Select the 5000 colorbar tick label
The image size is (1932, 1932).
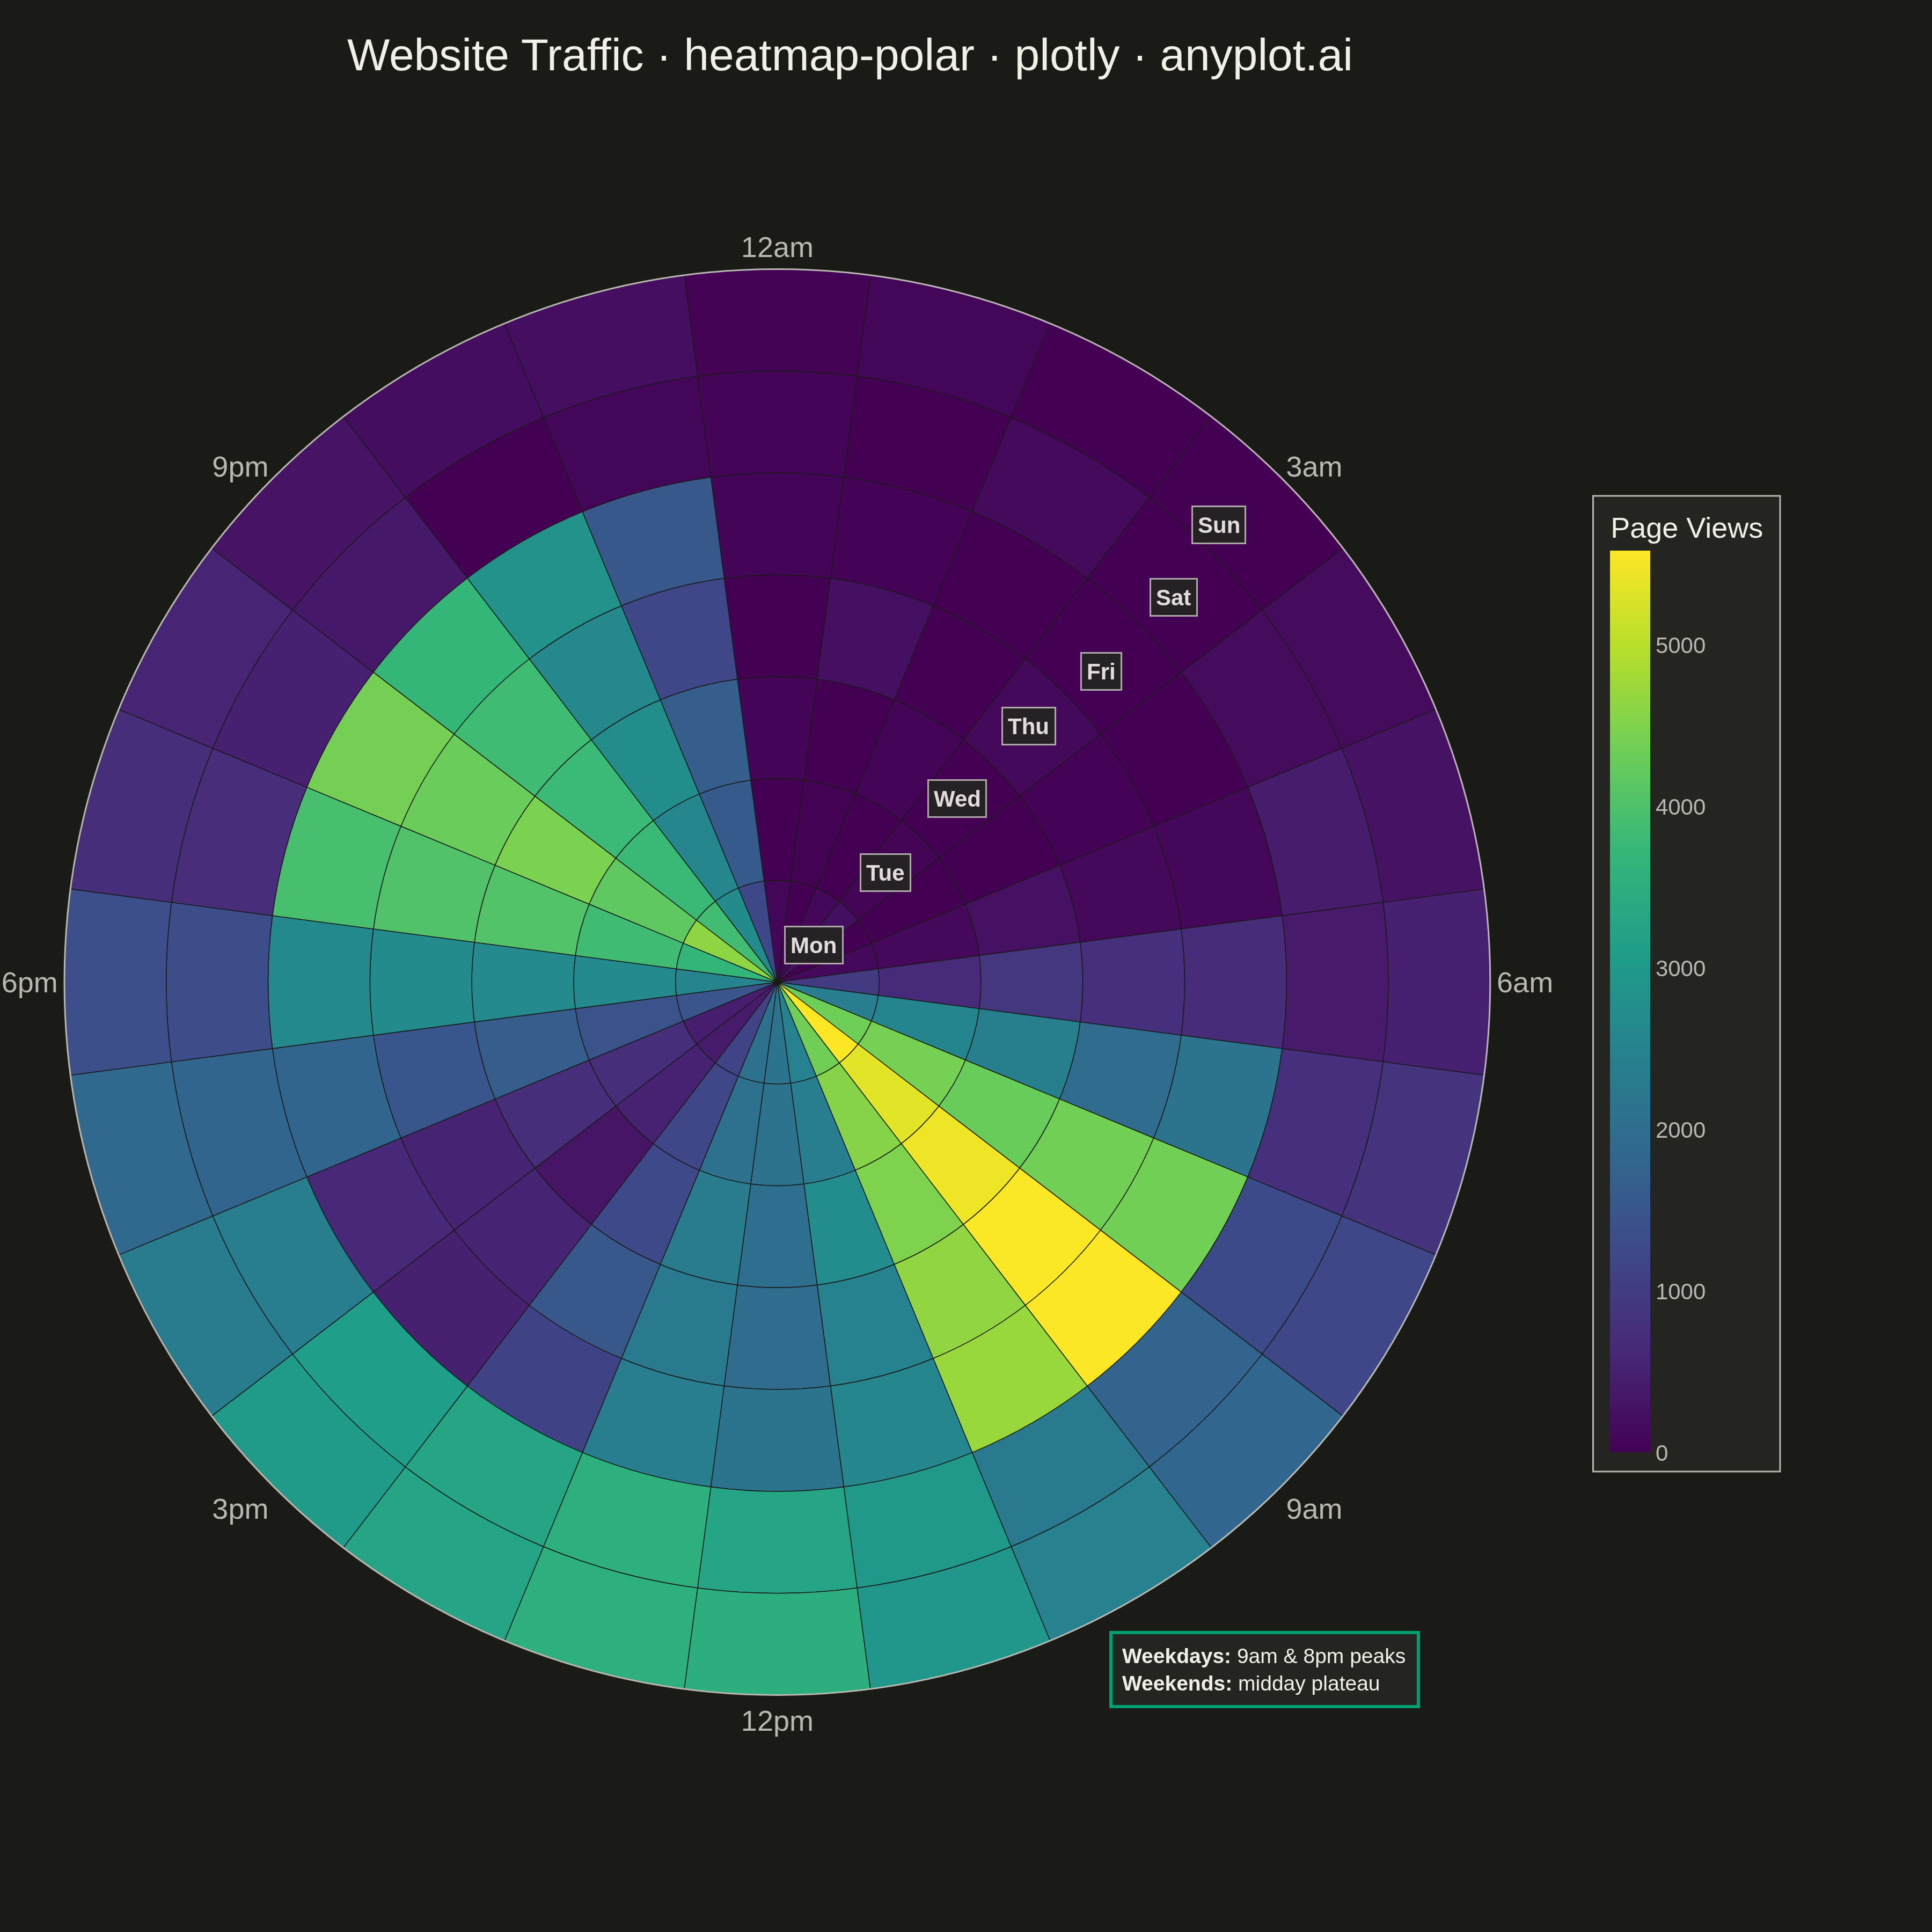point(1680,646)
